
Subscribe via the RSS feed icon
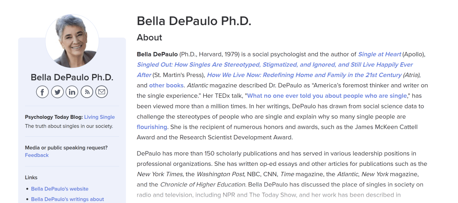point(87,92)
